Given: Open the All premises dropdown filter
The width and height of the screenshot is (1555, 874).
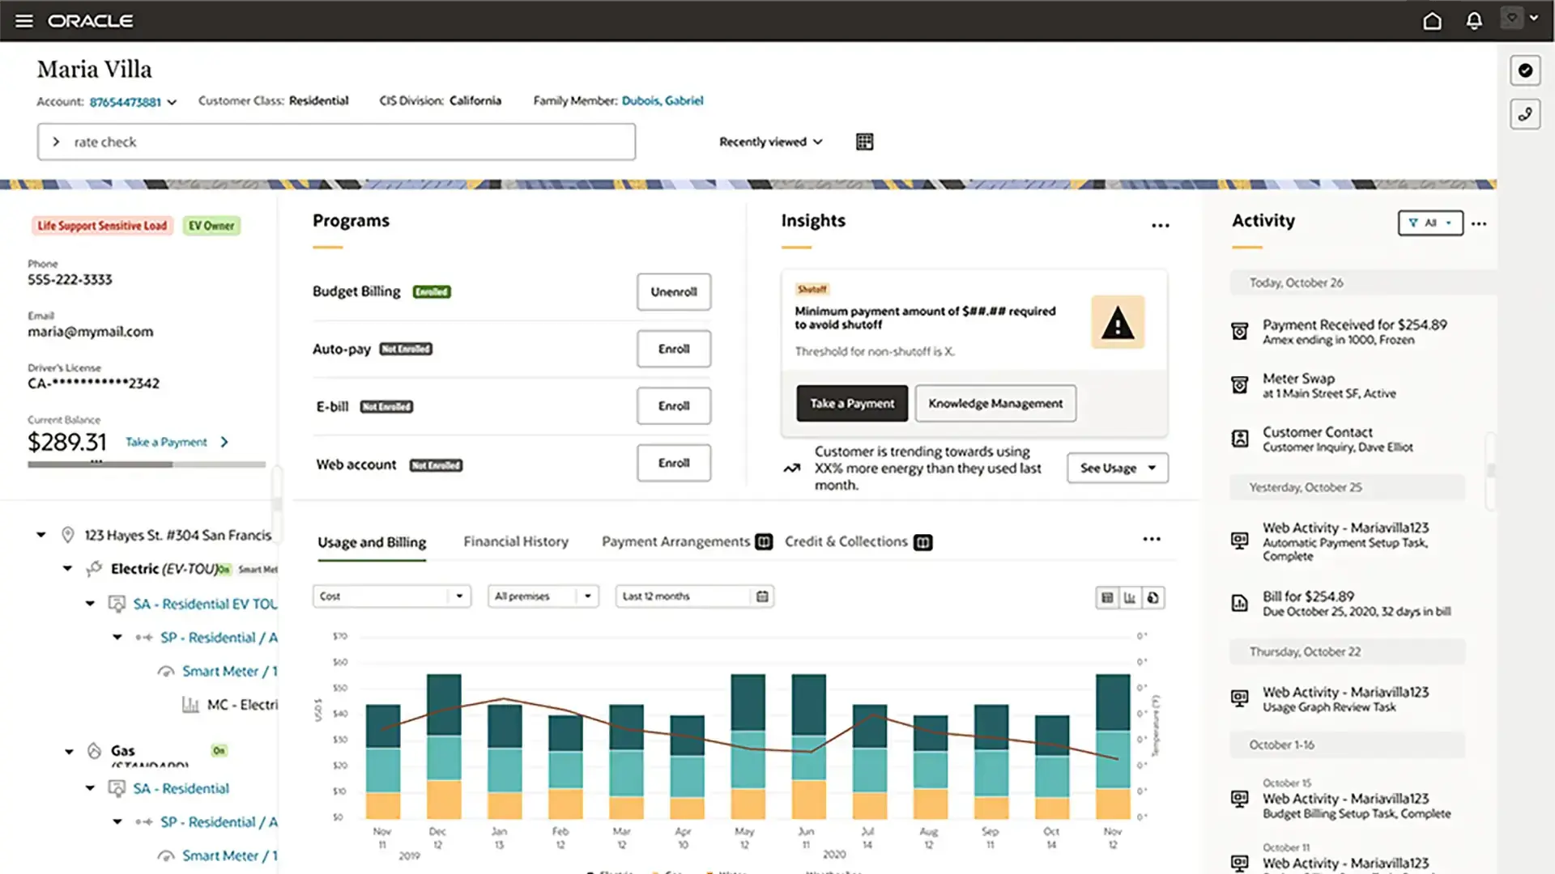Looking at the screenshot, I should pyautogui.click(x=543, y=596).
